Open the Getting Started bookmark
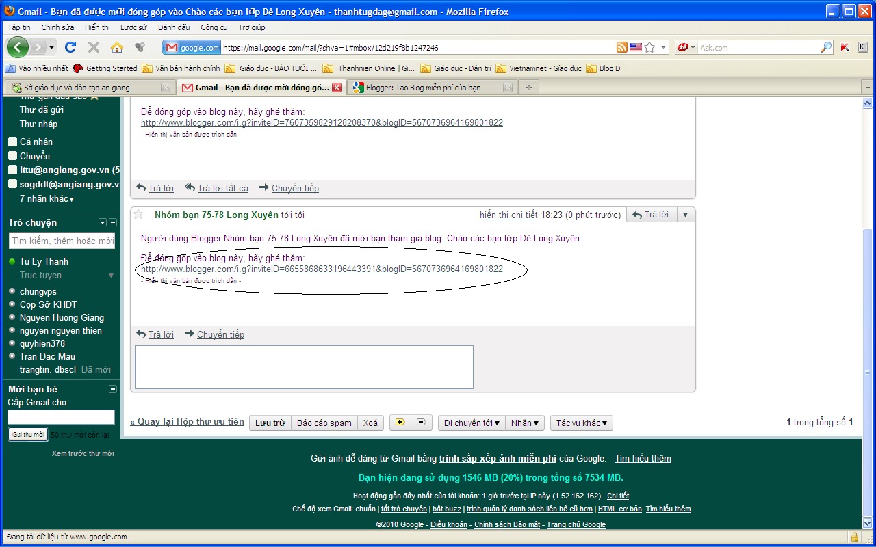Image resolution: width=876 pixels, height=547 pixels. [105, 68]
